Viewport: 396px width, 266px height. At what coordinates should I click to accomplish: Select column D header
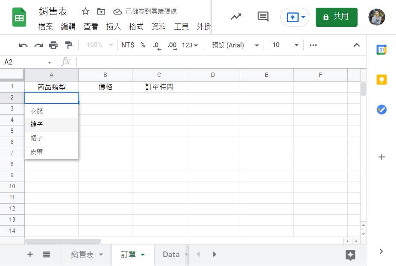[213, 75]
